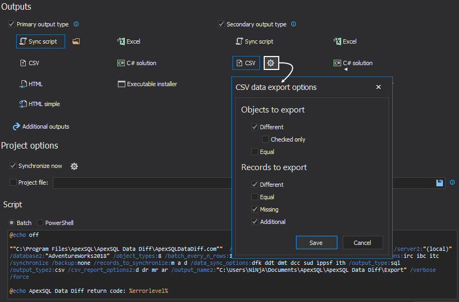The width and height of the screenshot is (459, 302).
Task: Click '/output_type2:csv' text in script
Action: pyautogui.click(x=37, y=270)
